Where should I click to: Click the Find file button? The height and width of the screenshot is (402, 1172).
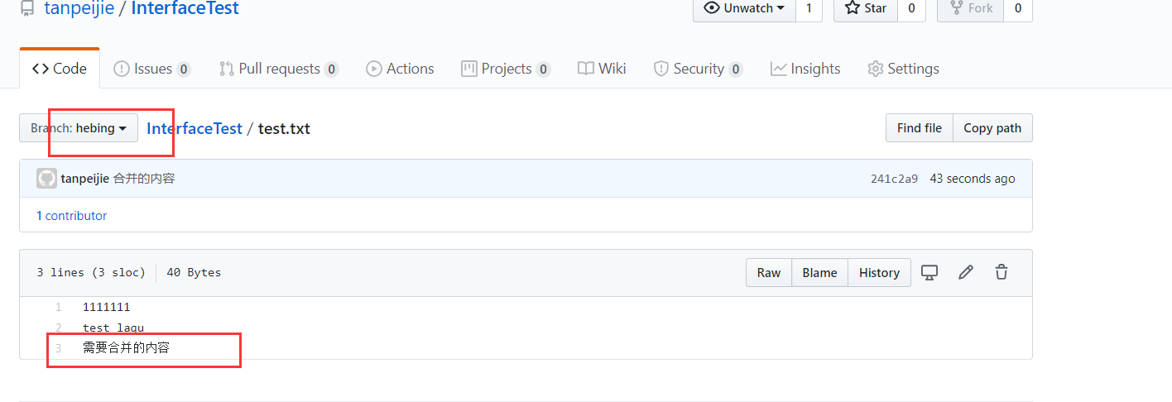920,128
